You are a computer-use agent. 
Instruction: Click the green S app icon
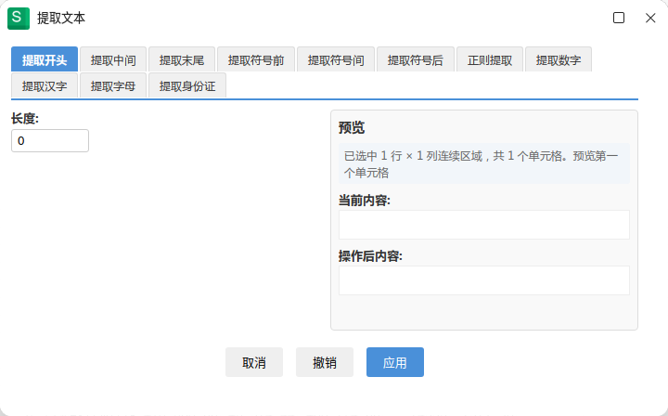click(19, 18)
